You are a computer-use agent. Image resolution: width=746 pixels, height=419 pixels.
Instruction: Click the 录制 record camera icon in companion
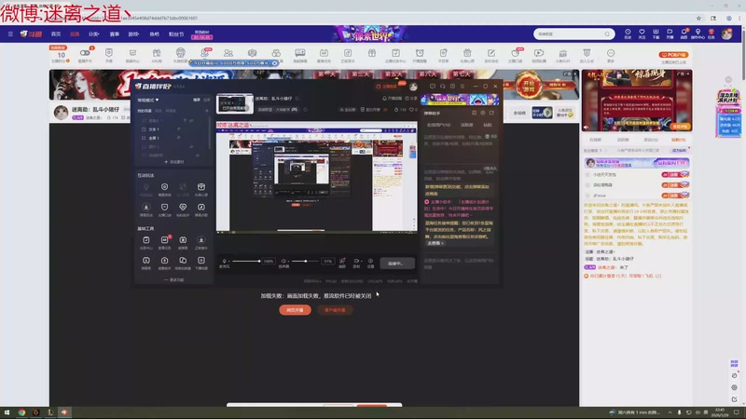click(356, 263)
